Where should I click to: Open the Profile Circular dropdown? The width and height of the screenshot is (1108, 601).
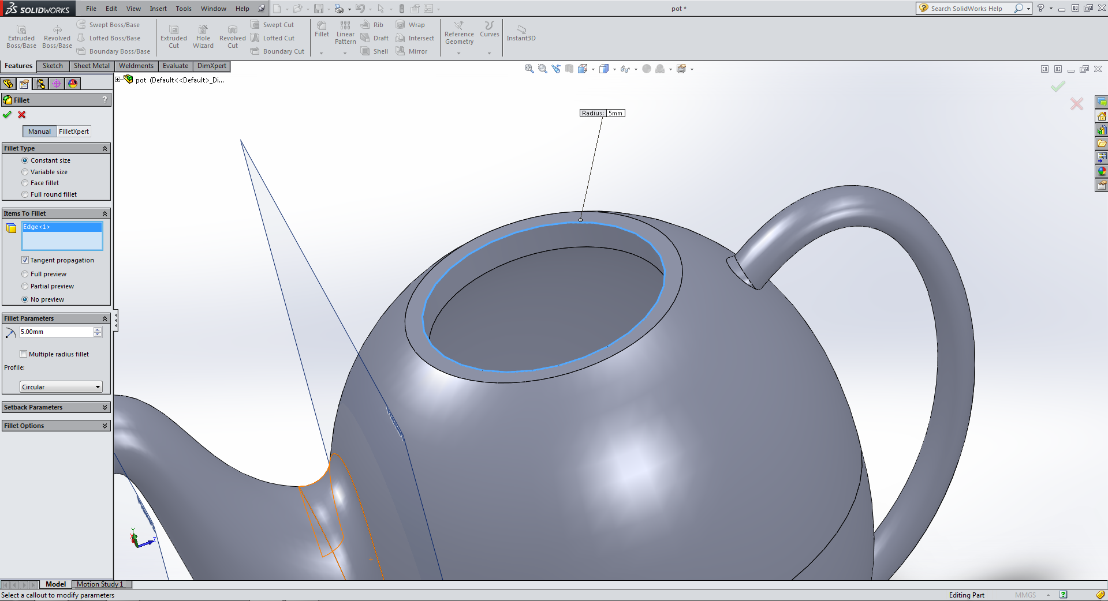[61, 387]
